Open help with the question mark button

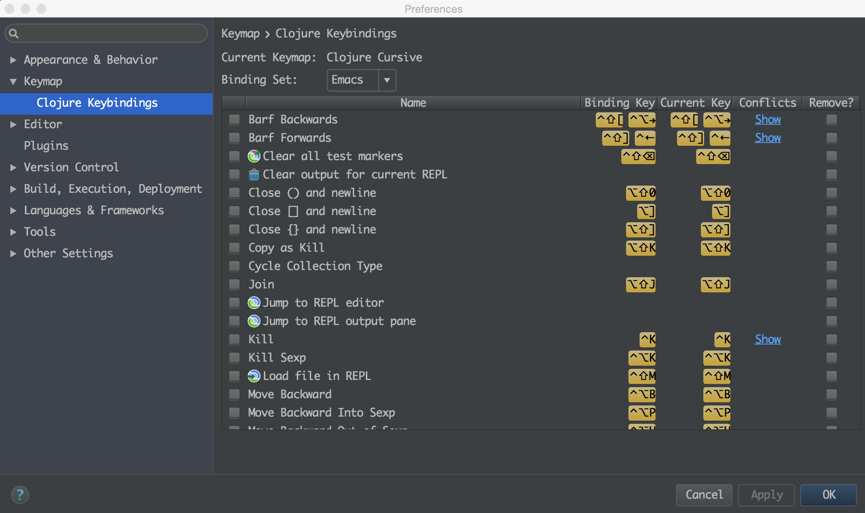pos(20,495)
